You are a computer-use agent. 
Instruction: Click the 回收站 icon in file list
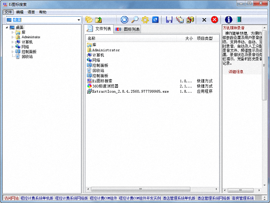90,70
